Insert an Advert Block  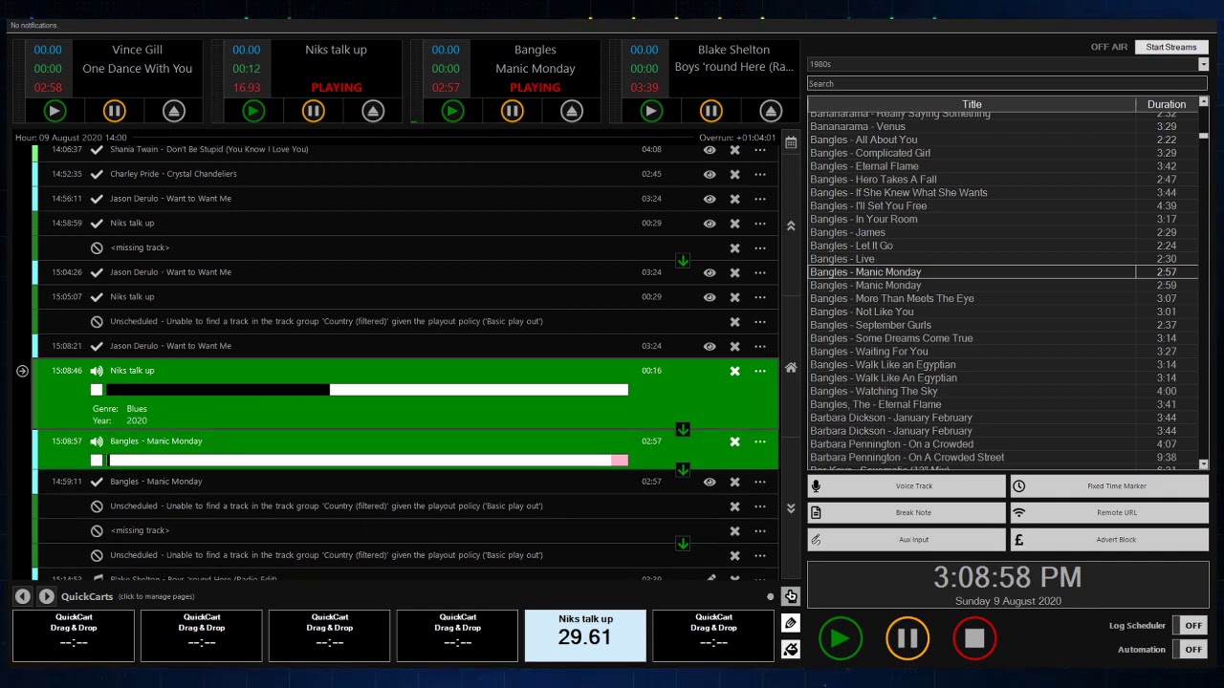click(x=1109, y=540)
